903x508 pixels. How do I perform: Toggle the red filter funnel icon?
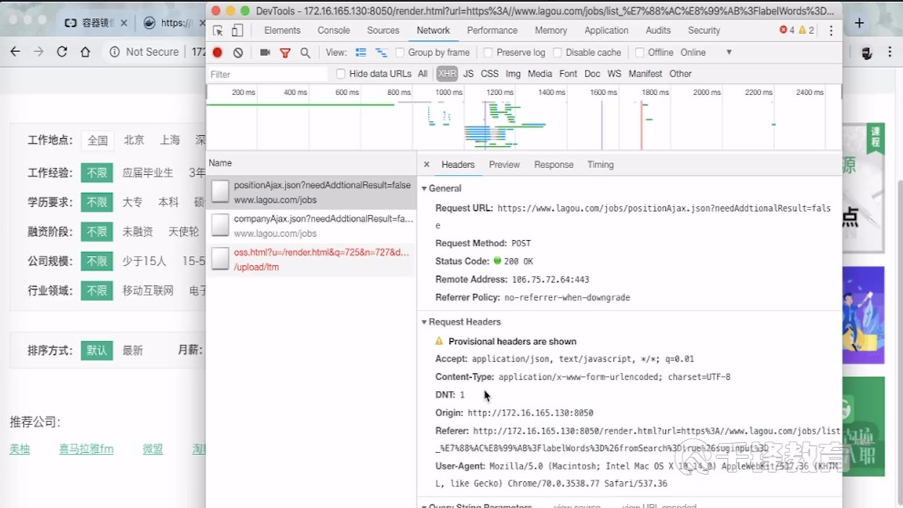tap(286, 53)
